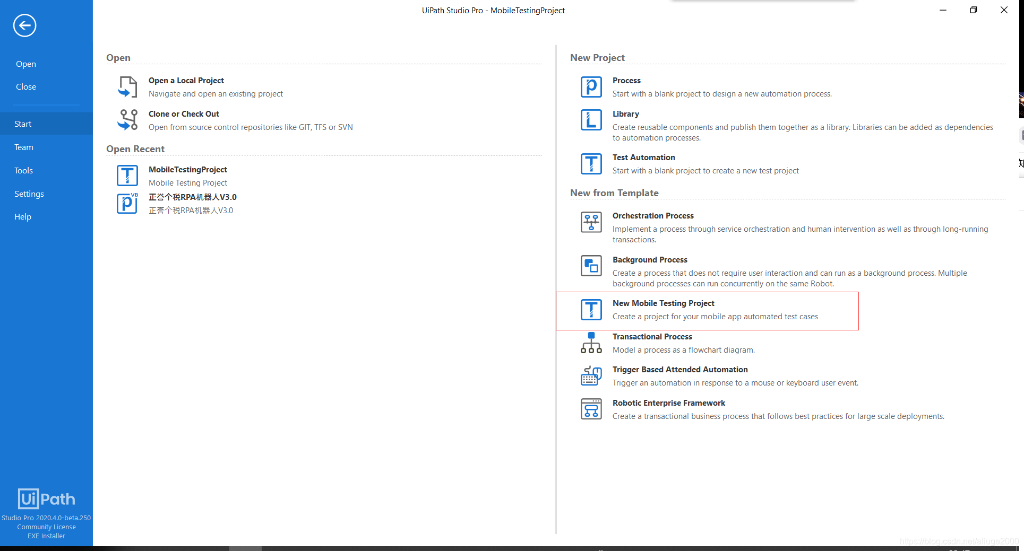Click 'Start with a blank project to create a new test project'
The width and height of the screenshot is (1024, 551).
(705, 171)
